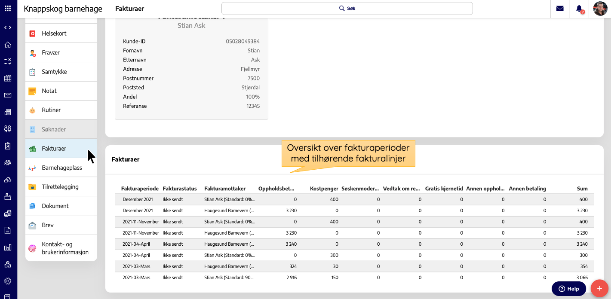Screen dimensions: 611x299
Task: Open the checklist icon in left rail
Action: (x=8, y=61)
